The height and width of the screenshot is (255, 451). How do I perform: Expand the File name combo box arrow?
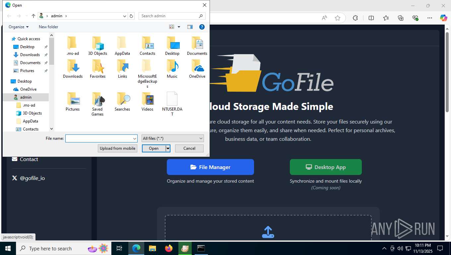[134, 138]
